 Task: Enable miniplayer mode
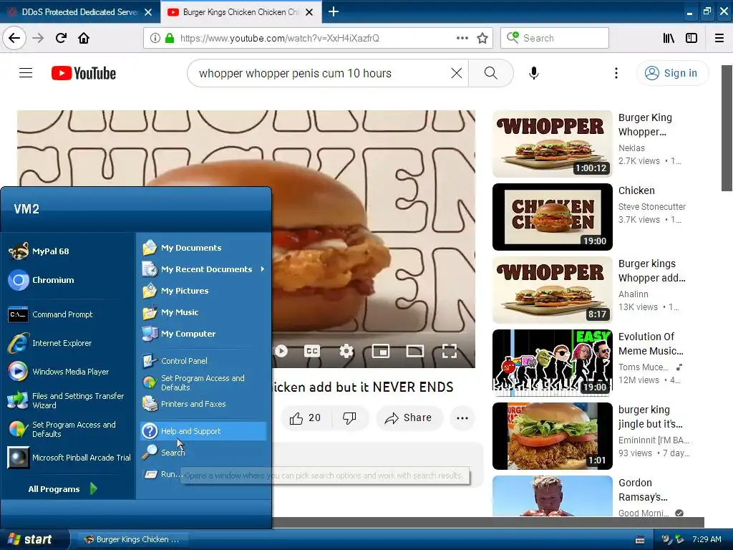pos(381,351)
